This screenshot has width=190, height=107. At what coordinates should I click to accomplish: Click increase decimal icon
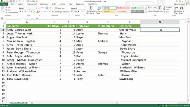click(x=82, y=12)
